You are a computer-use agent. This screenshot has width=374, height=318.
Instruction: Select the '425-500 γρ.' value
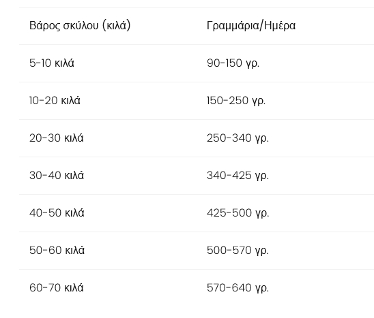[x=238, y=212]
